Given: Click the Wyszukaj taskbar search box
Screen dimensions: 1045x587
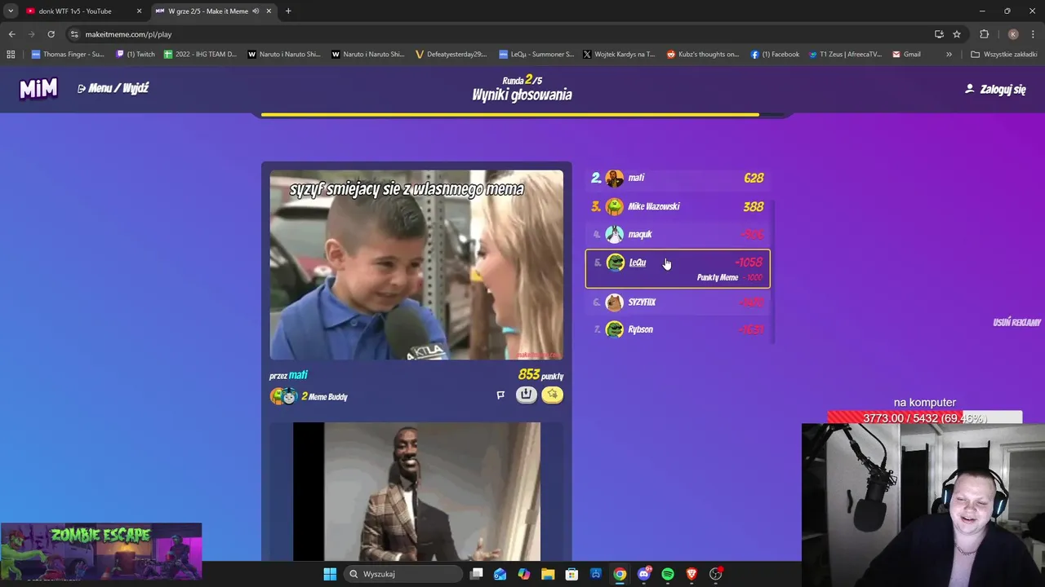Looking at the screenshot, I should tap(404, 574).
